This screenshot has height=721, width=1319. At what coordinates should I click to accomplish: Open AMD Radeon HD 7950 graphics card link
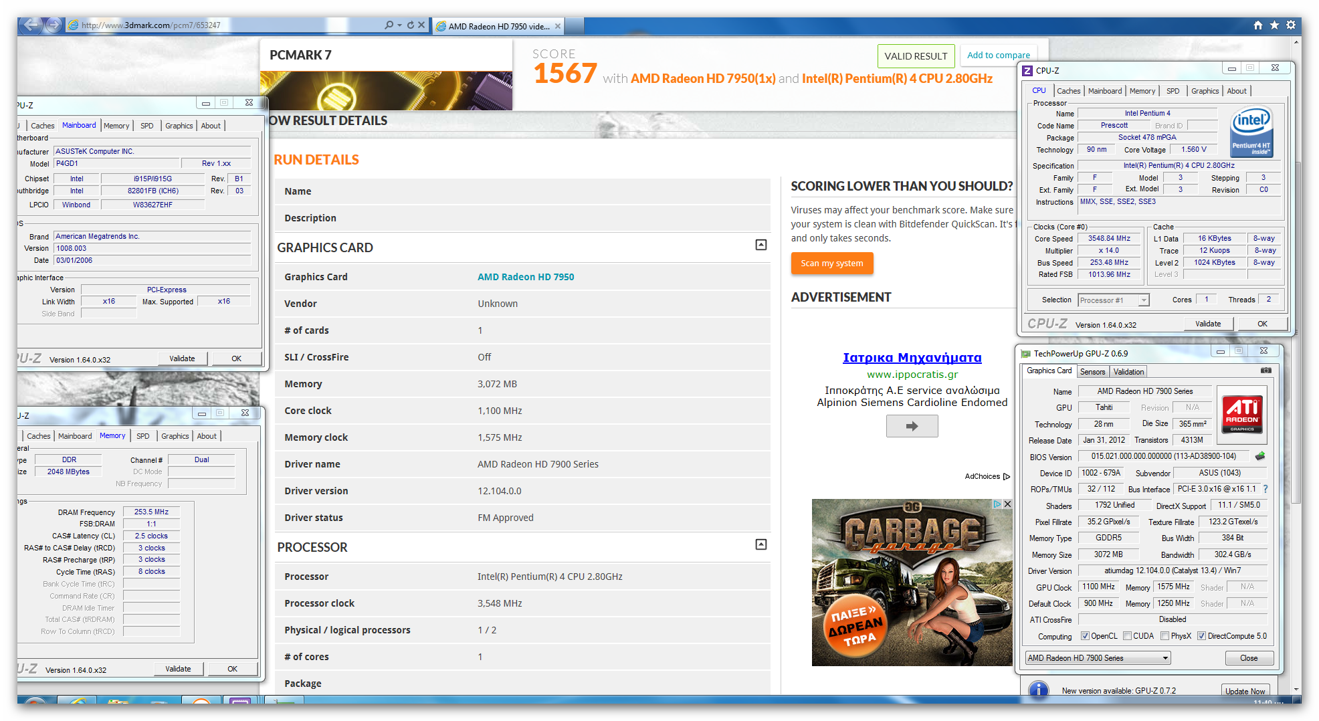(x=526, y=277)
